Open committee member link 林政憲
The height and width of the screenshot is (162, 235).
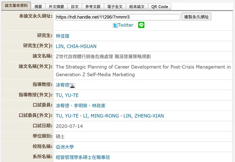[99, 106]
